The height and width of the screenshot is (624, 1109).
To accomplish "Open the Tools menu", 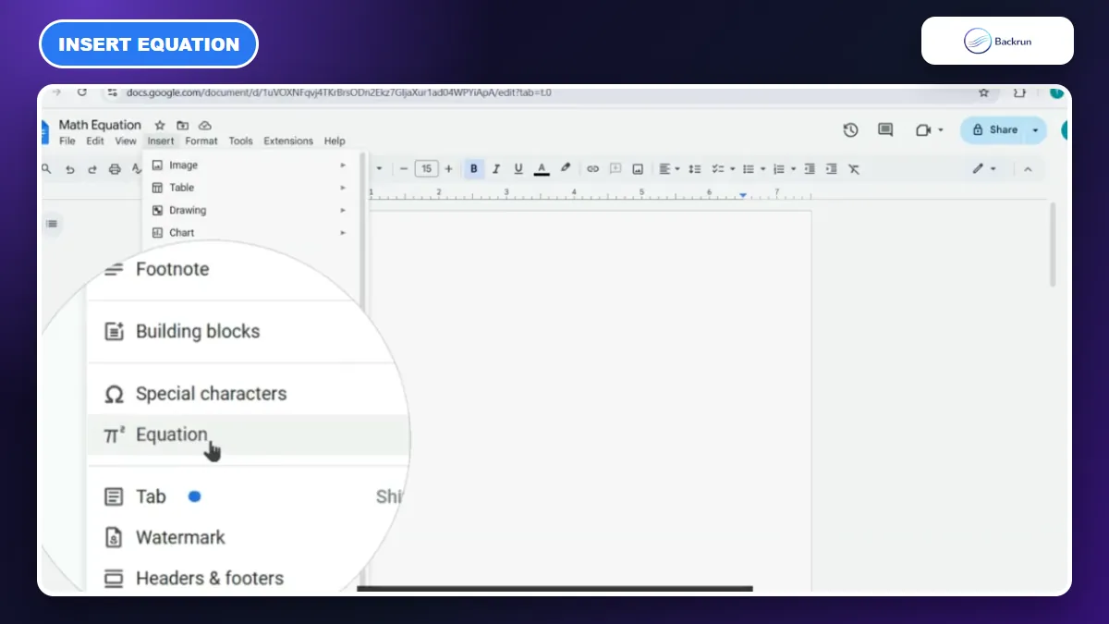I will point(240,141).
